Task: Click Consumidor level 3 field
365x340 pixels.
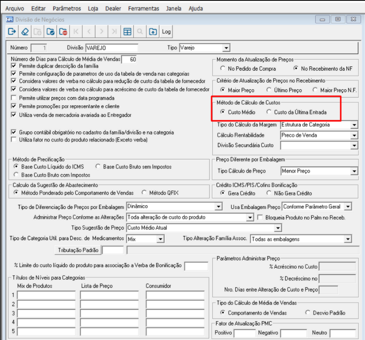Action: click(x=175, y=313)
